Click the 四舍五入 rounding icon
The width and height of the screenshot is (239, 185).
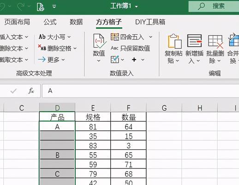(115, 37)
